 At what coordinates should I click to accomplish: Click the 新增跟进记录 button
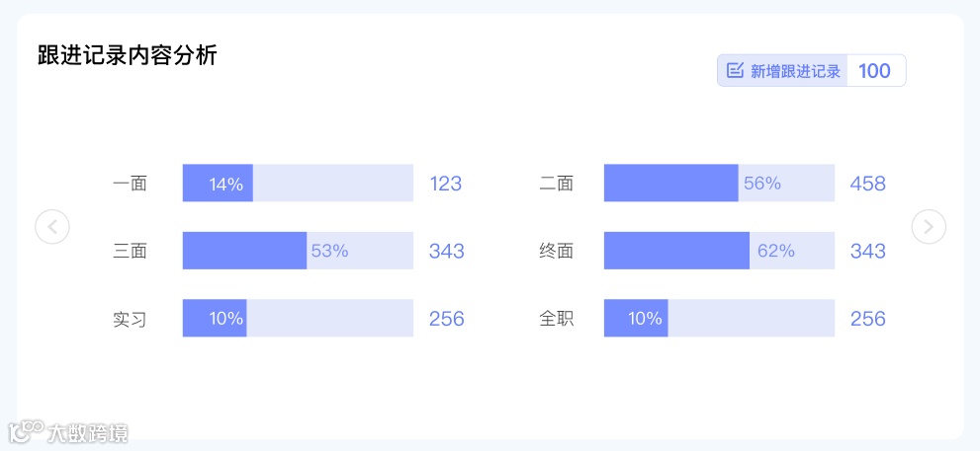point(782,70)
